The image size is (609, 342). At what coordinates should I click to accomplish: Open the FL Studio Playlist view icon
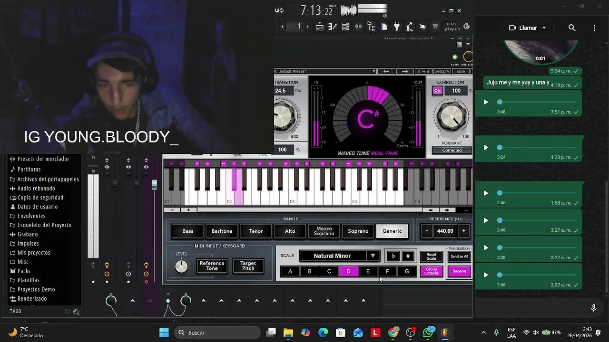coord(320,27)
